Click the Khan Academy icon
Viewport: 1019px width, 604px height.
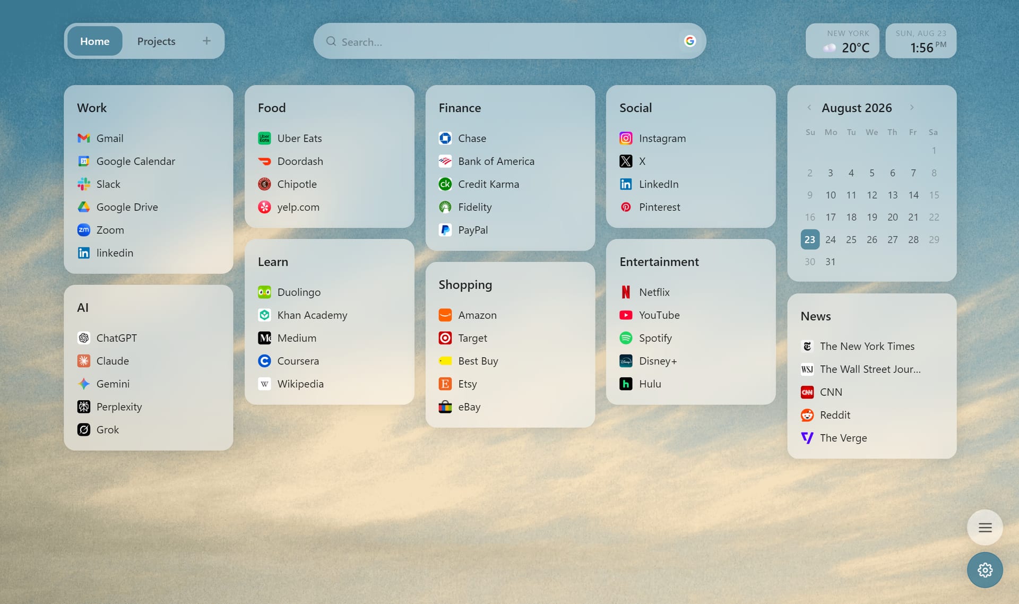tap(264, 315)
